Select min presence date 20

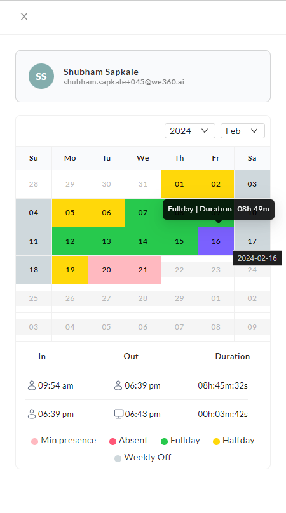(107, 270)
